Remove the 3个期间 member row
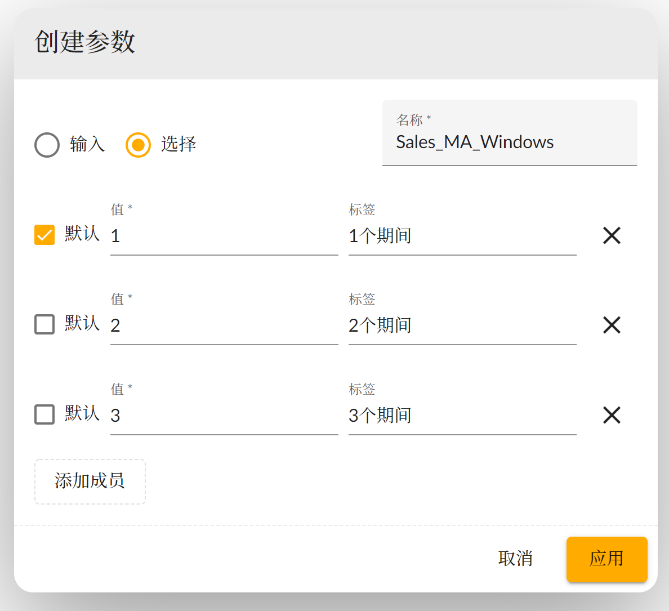 pos(612,415)
